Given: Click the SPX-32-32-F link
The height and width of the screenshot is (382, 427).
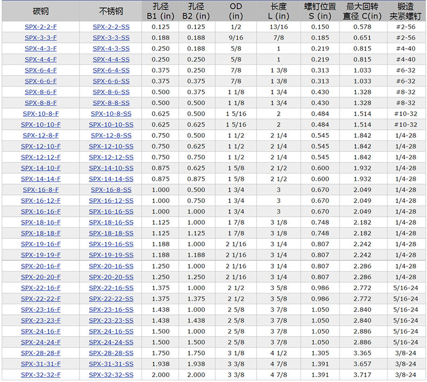Looking at the screenshot, I should click(x=41, y=374).
